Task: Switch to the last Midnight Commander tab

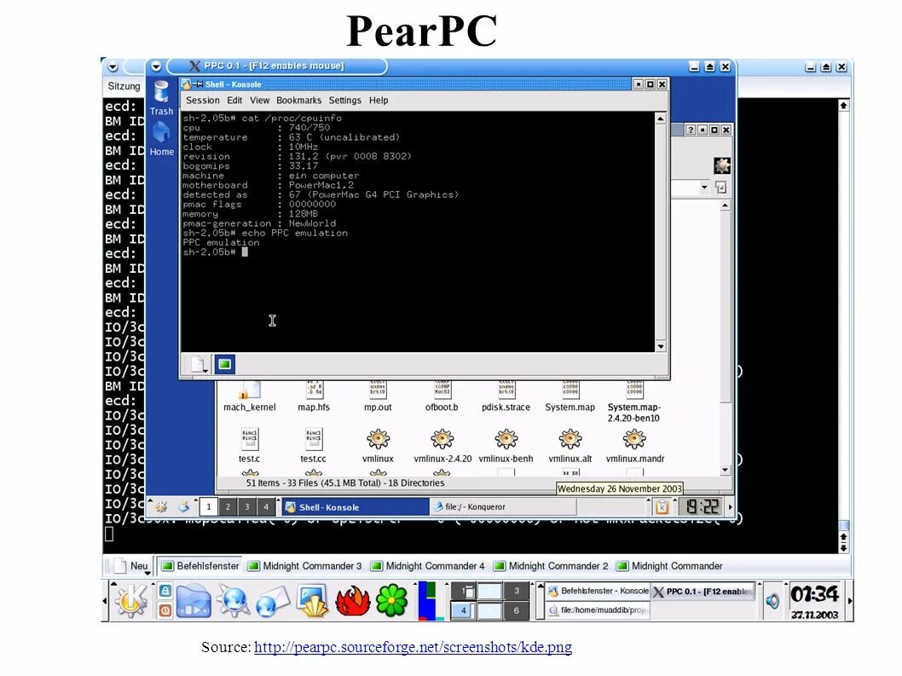Action: 669,566
